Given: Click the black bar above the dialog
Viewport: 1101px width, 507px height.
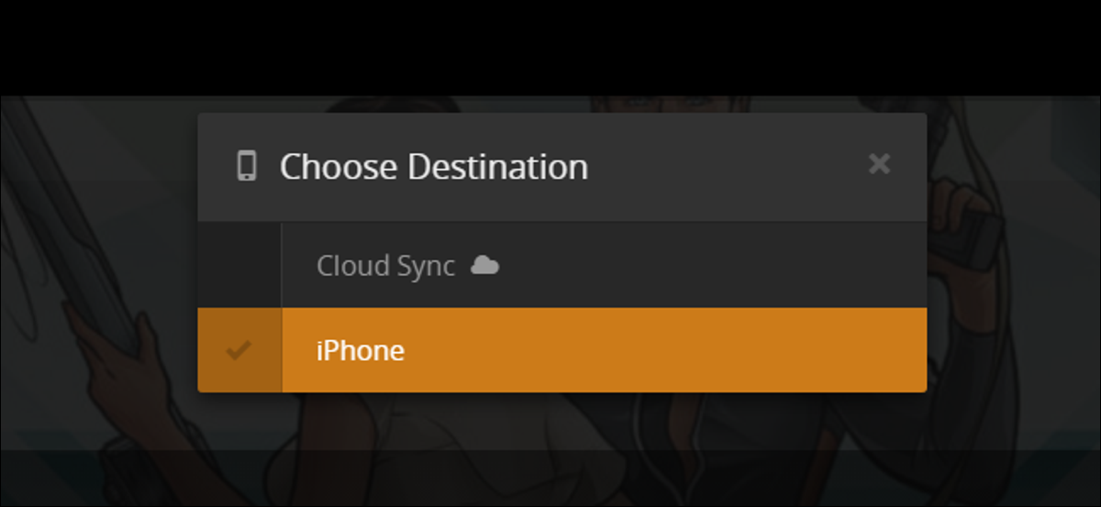Looking at the screenshot, I should [x=550, y=48].
